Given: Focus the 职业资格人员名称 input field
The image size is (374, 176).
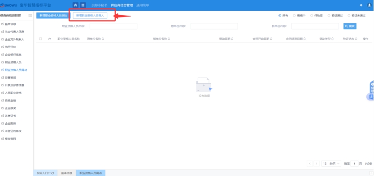Looking at the screenshot, I should pos(113,26).
